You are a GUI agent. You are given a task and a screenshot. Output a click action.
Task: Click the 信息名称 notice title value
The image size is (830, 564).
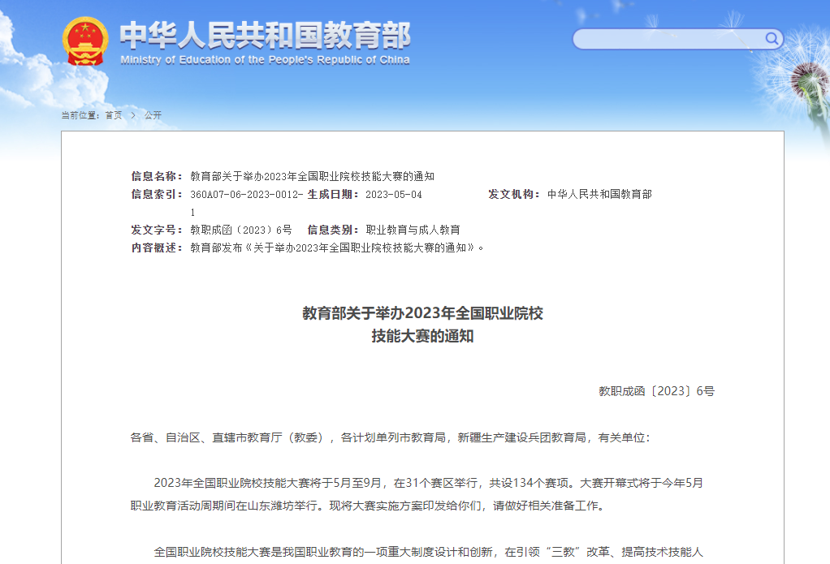coord(312,176)
